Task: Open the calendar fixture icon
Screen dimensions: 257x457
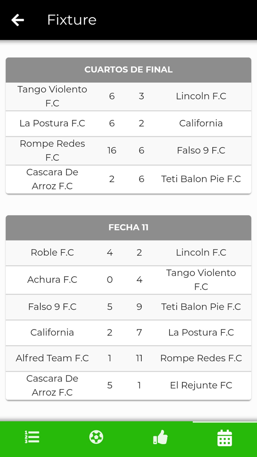Action: [225, 438]
